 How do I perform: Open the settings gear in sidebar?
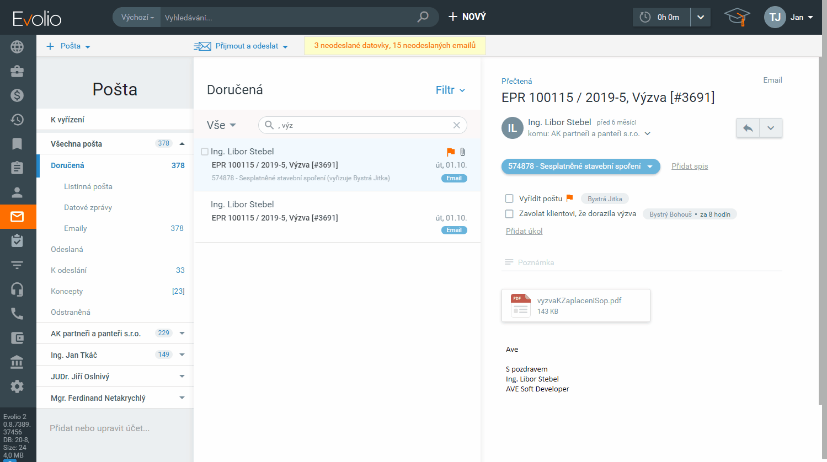click(17, 386)
